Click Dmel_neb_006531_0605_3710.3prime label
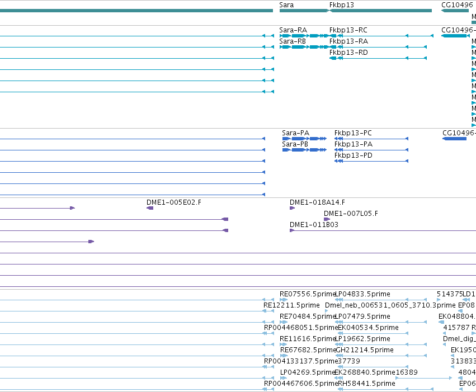476x392 pixels. coord(390,305)
